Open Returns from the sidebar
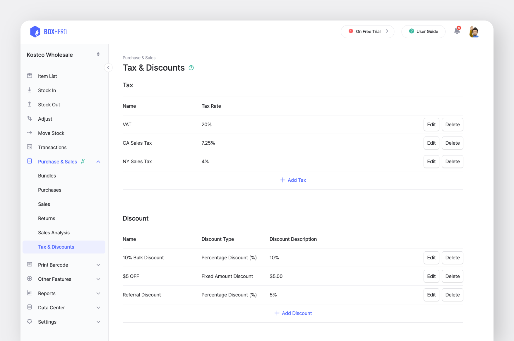Image resolution: width=514 pixels, height=341 pixels. [47, 218]
